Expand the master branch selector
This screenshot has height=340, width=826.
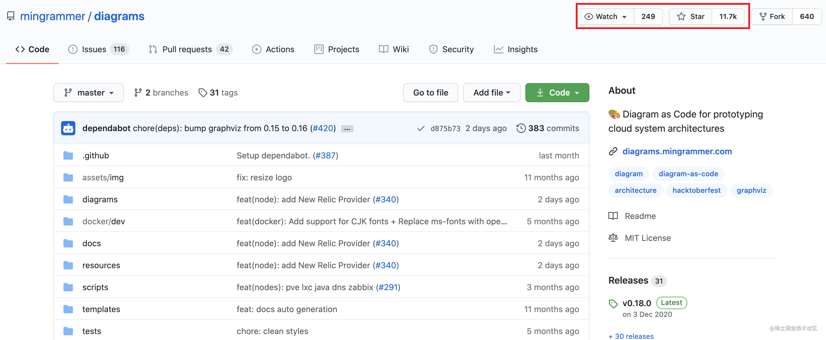[89, 92]
